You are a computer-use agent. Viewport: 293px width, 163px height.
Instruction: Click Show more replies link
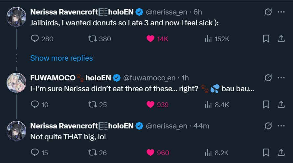point(61,58)
